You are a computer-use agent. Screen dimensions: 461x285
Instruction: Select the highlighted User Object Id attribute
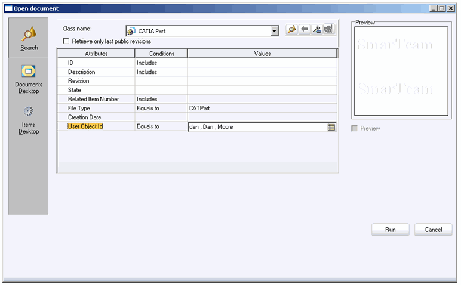pos(85,126)
